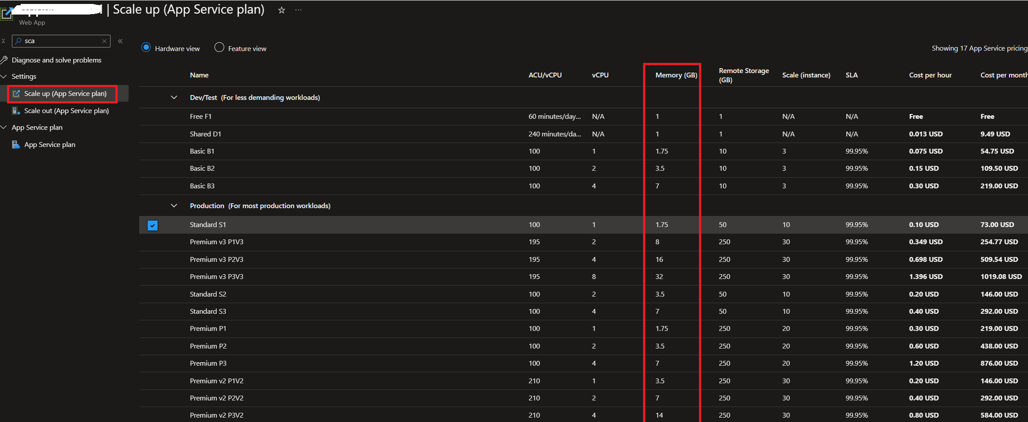Click the favorite star next to the title

pos(281,10)
